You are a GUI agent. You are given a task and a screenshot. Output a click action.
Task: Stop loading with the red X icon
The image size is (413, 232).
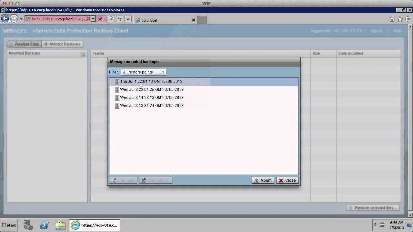[128, 19]
